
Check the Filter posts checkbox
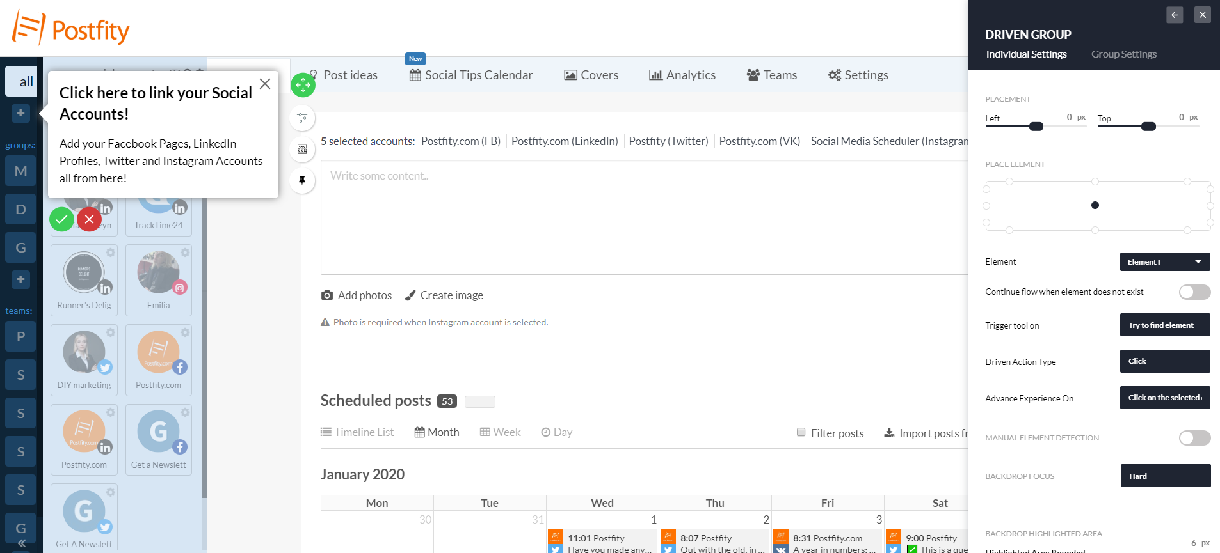coord(801,432)
